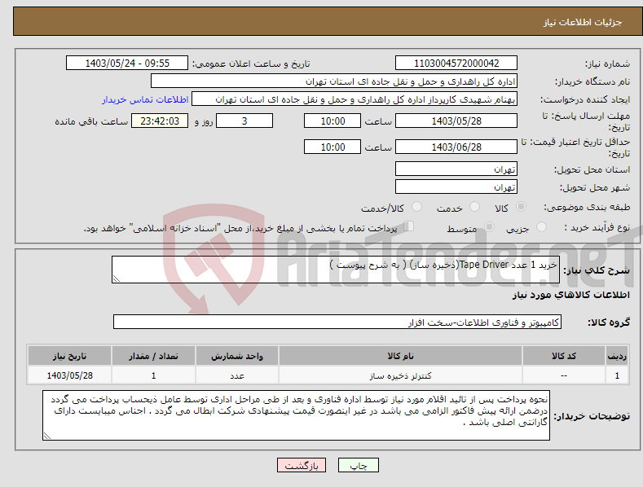Click the general description Tape Driver text area

(x=336, y=270)
